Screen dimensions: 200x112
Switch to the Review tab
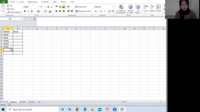[63, 2]
